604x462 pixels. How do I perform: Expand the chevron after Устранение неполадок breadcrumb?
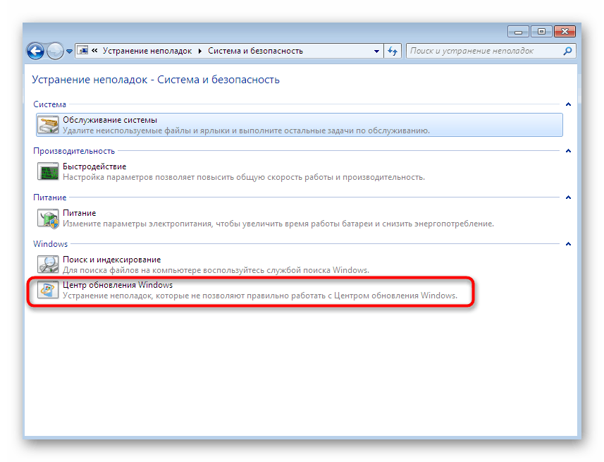tap(199, 51)
